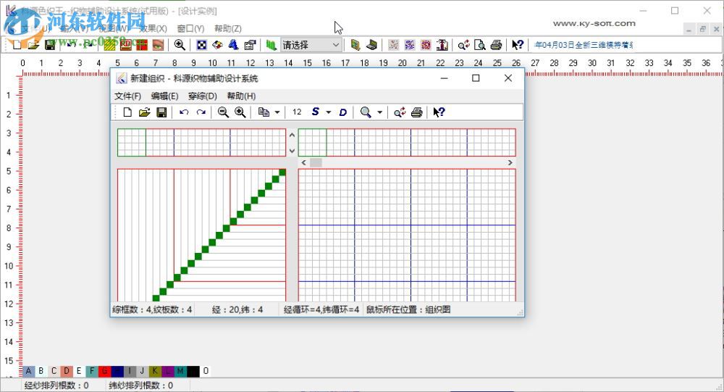Redo the action in the weave dialog

click(201, 112)
